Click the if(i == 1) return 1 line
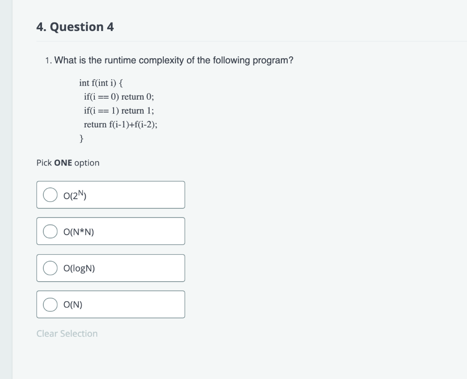Viewport: 467px width, 379px height. (x=119, y=111)
